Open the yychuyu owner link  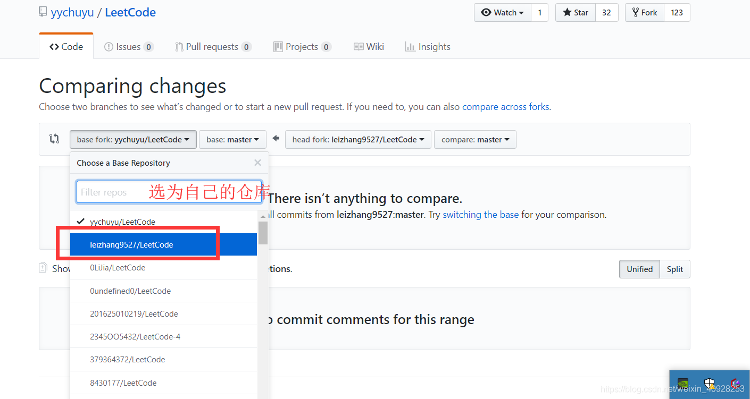coord(72,12)
